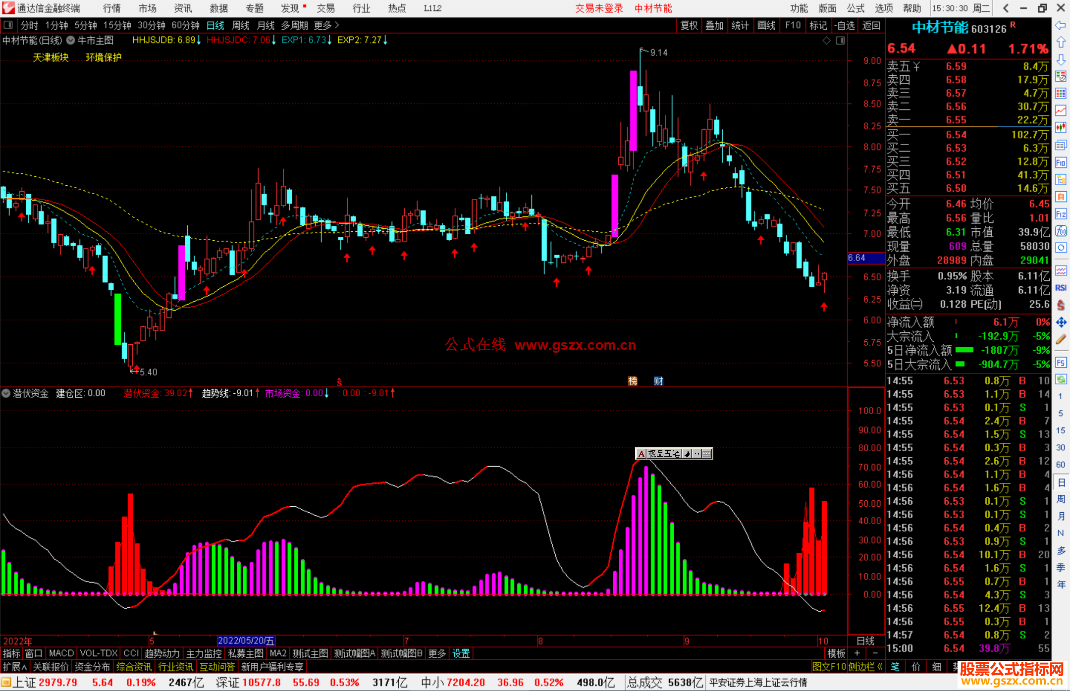Screen dimensions: 1070x691
Task: Switch period to 60 in sidebar
Action: pyautogui.click(x=1061, y=465)
